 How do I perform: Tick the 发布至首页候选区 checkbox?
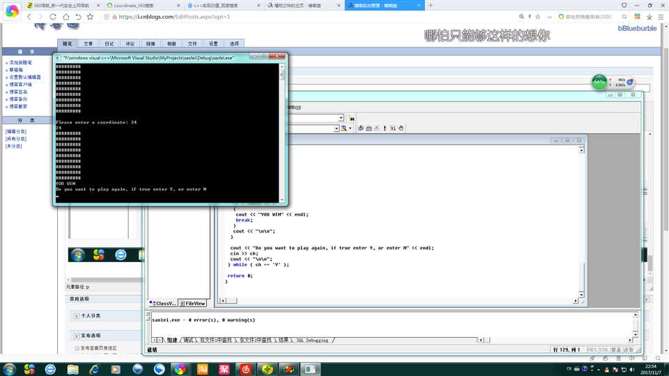pyautogui.click(x=77, y=348)
